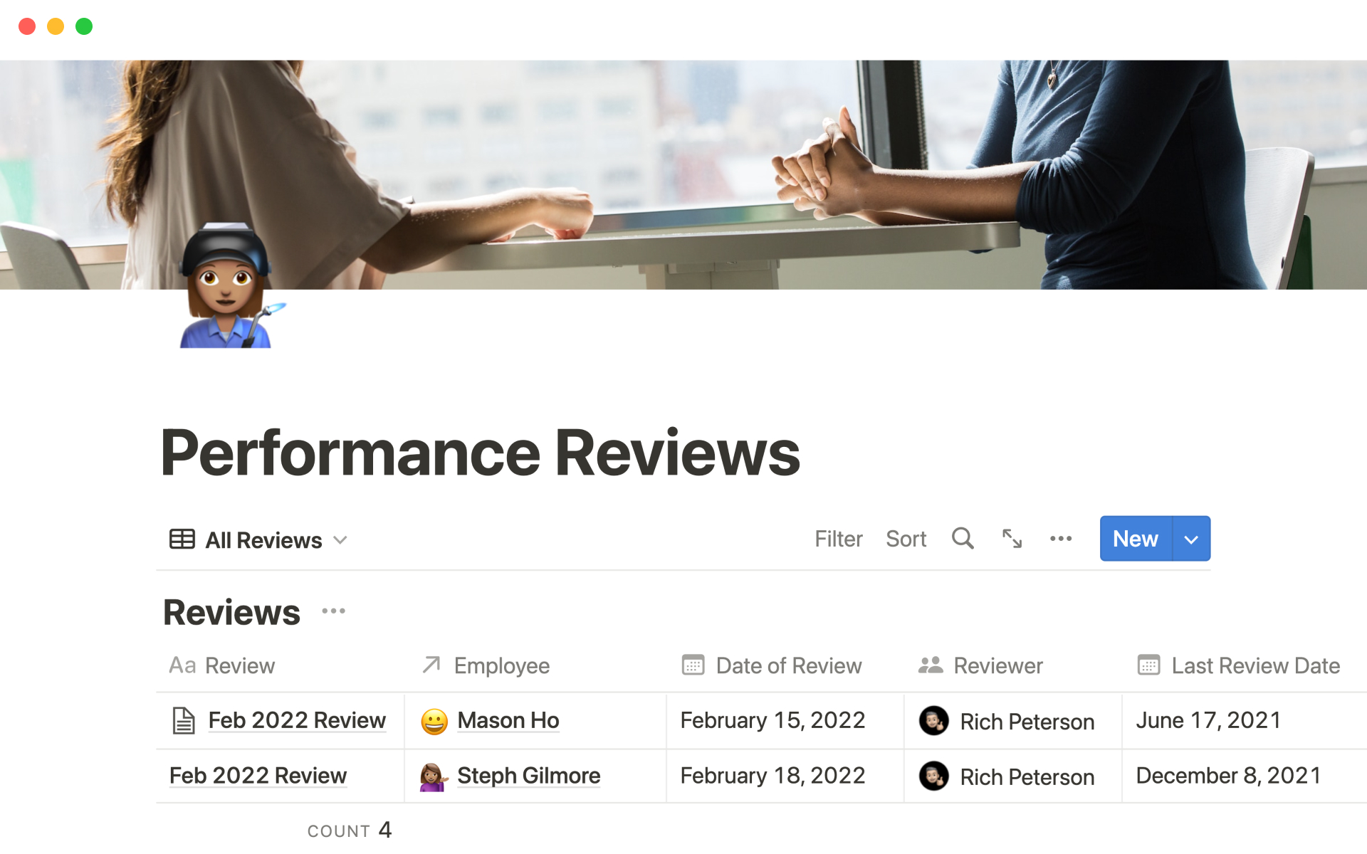Viewport: 1367px width, 854px height.
Task: Click the table view icon beside All Reviews
Action: [x=182, y=539]
